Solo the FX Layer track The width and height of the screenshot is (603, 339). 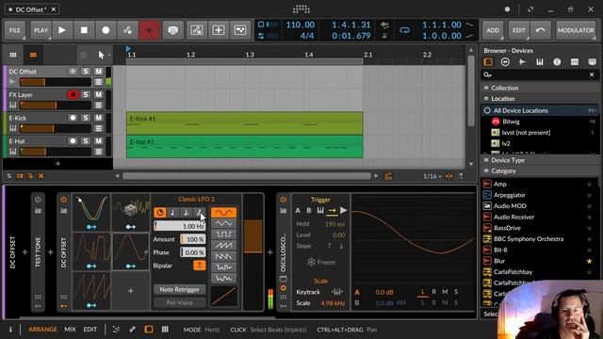tap(86, 94)
